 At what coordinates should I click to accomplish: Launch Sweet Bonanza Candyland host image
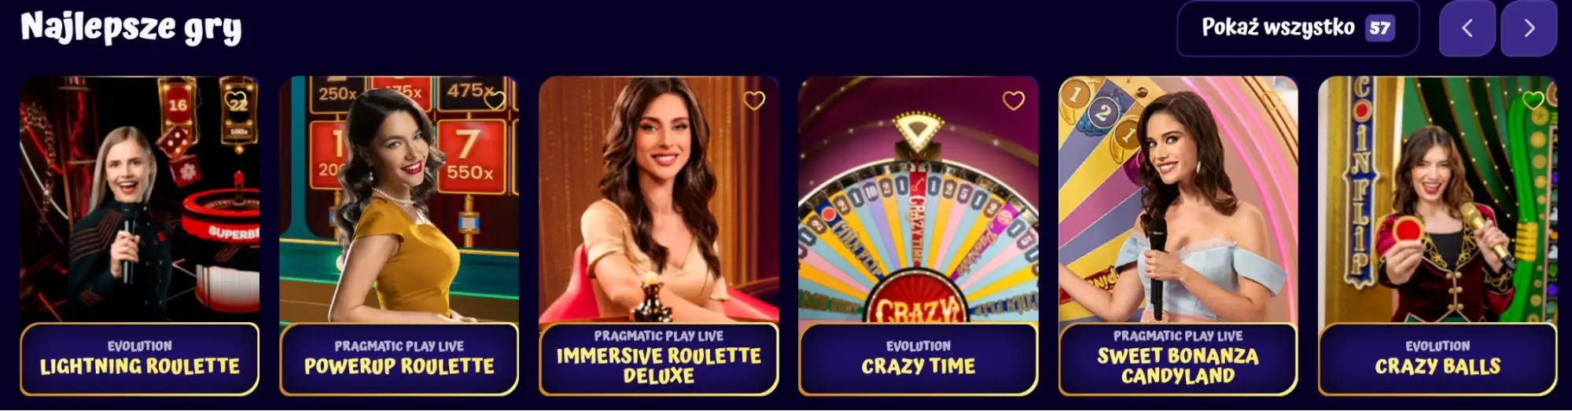[x=1177, y=200]
